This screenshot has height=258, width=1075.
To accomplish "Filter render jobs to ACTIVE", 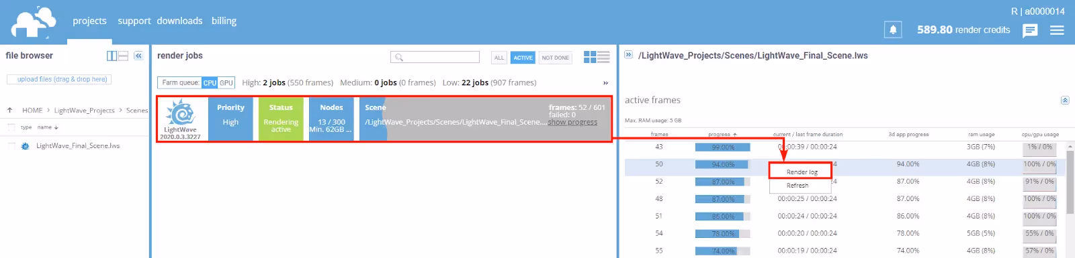I will tap(523, 58).
